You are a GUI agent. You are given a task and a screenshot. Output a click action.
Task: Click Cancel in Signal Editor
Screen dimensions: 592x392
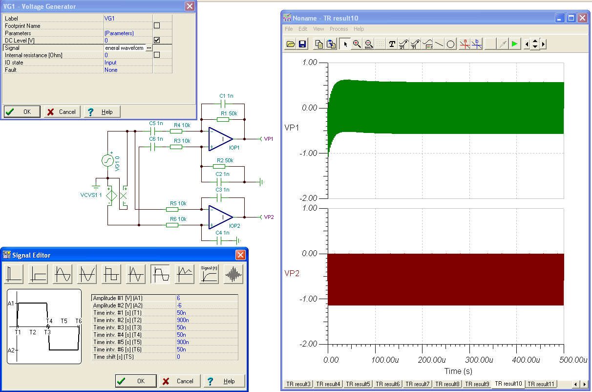(180, 381)
